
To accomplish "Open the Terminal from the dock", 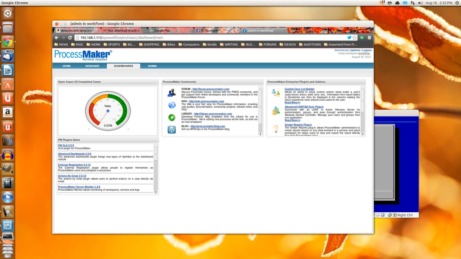I will [x=8, y=237].
